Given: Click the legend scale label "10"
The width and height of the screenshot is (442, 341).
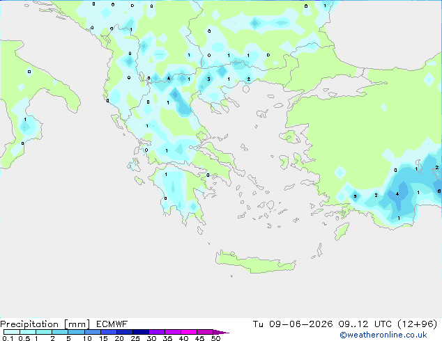Looking at the screenshot, I should point(87,338).
